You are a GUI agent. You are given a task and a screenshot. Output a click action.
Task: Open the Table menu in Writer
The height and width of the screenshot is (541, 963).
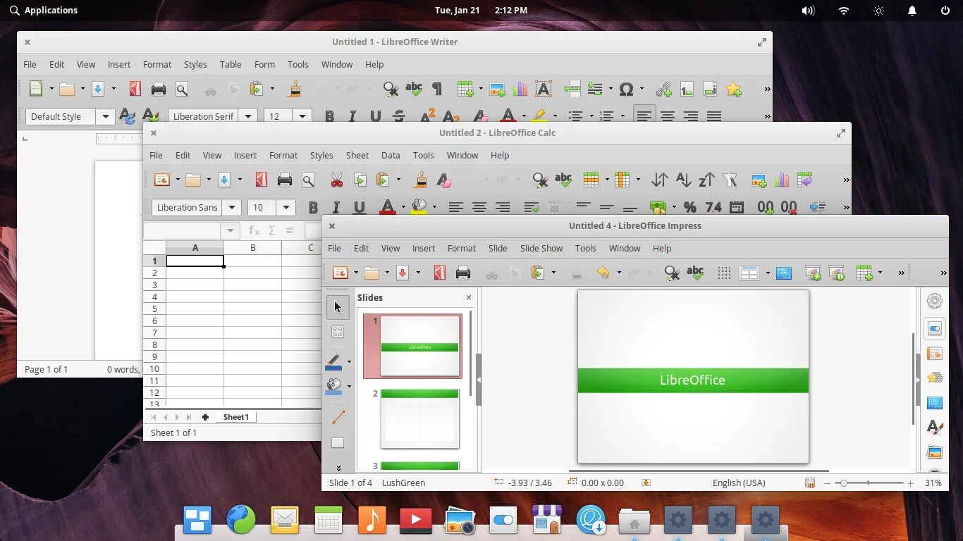coord(231,64)
